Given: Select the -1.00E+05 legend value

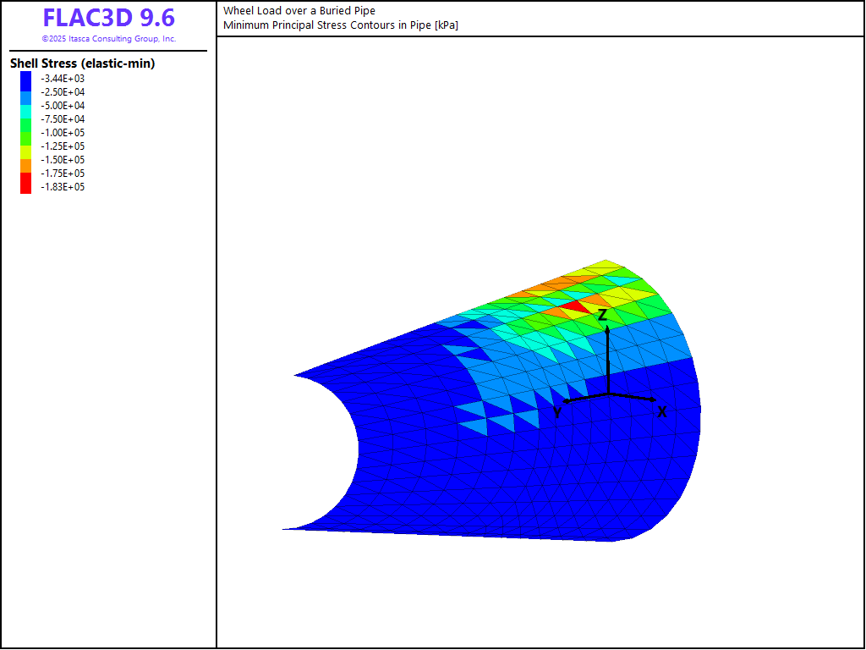Looking at the screenshot, I should pyautogui.click(x=63, y=133).
